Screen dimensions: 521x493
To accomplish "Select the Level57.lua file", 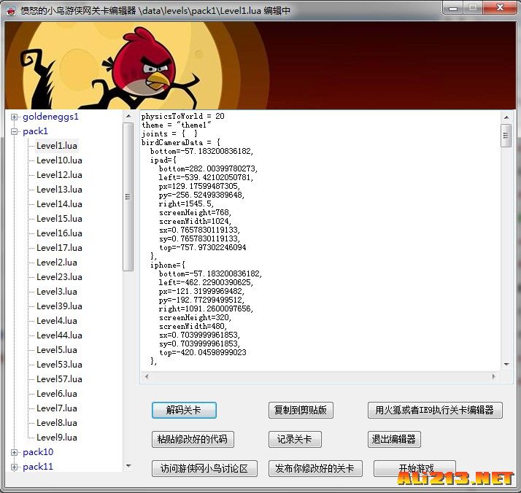I will (x=59, y=379).
